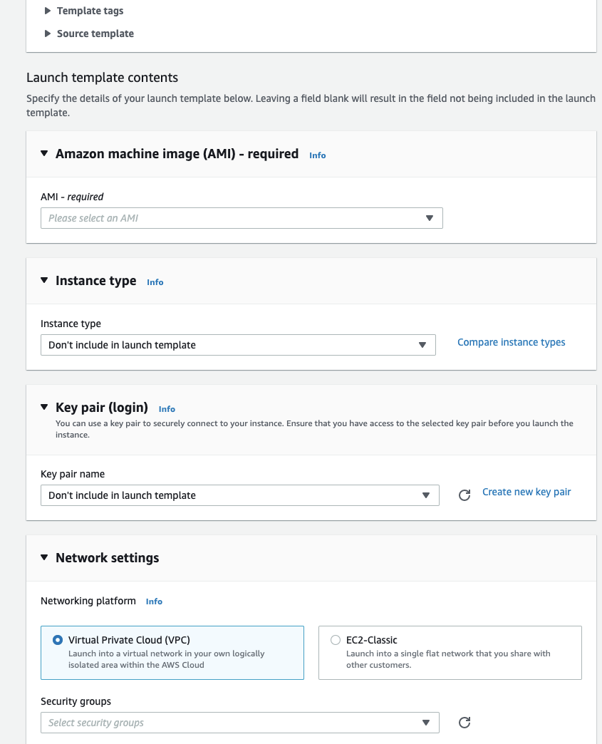This screenshot has height=744, width=602.
Task: Click the Compare instance types link
Action: coord(511,342)
